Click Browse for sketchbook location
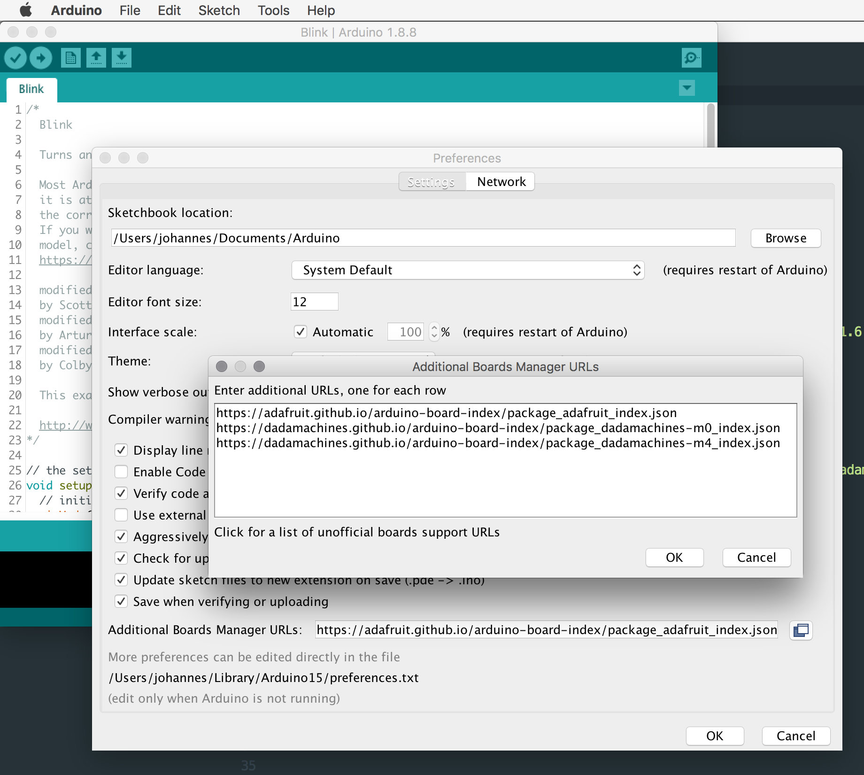Viewport: 864px width, 775px height. click(786, 238)
